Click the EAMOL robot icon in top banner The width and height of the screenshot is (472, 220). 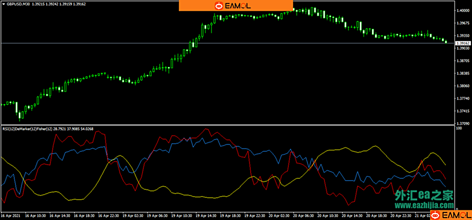tap(219, 5)
